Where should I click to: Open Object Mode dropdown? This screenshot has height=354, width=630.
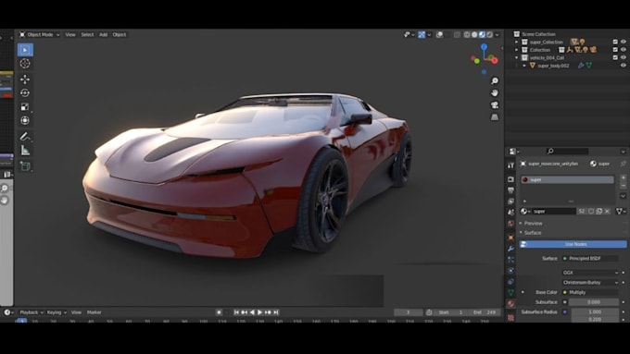coord(40,35)
